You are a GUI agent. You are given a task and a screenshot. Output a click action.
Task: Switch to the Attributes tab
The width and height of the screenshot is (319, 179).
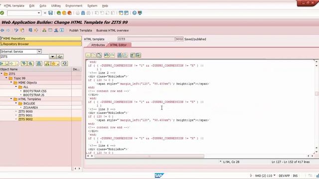click(98, 45)
